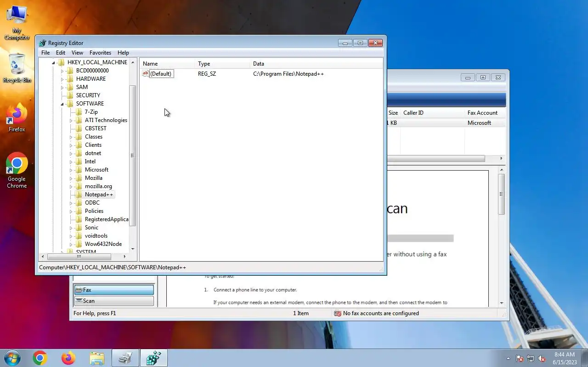Click the No fax accounts status icon

pyautogui.click(x=338, y=313)
